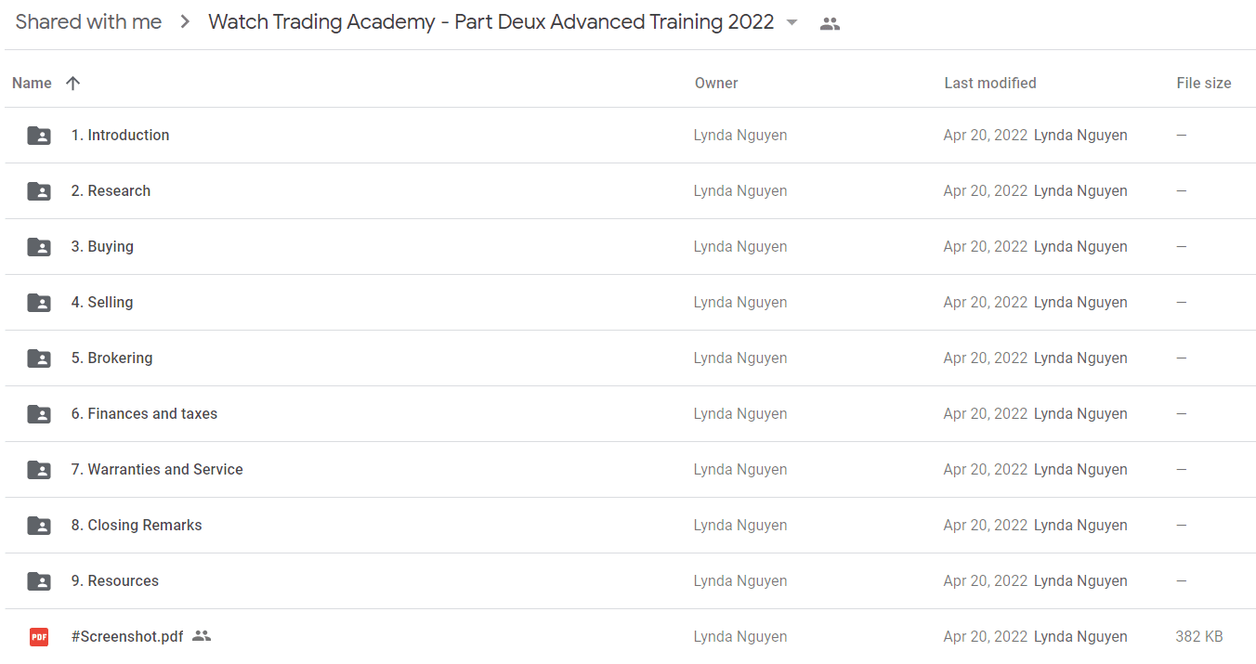The width and height of the screenshot is (1256, 664).
Task: Go back to Shared with me breadcrumb
Action: pos(88,22)
